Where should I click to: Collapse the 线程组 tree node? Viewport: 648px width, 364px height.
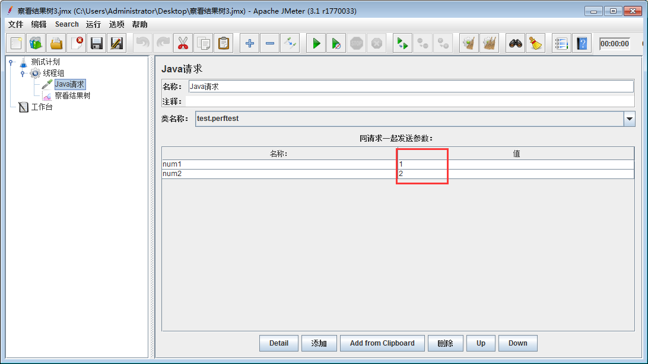pyautogui.click(x=23, y=74)
